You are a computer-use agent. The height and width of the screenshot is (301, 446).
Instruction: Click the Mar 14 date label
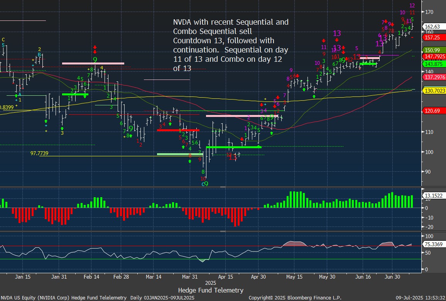tap(154, 277)
